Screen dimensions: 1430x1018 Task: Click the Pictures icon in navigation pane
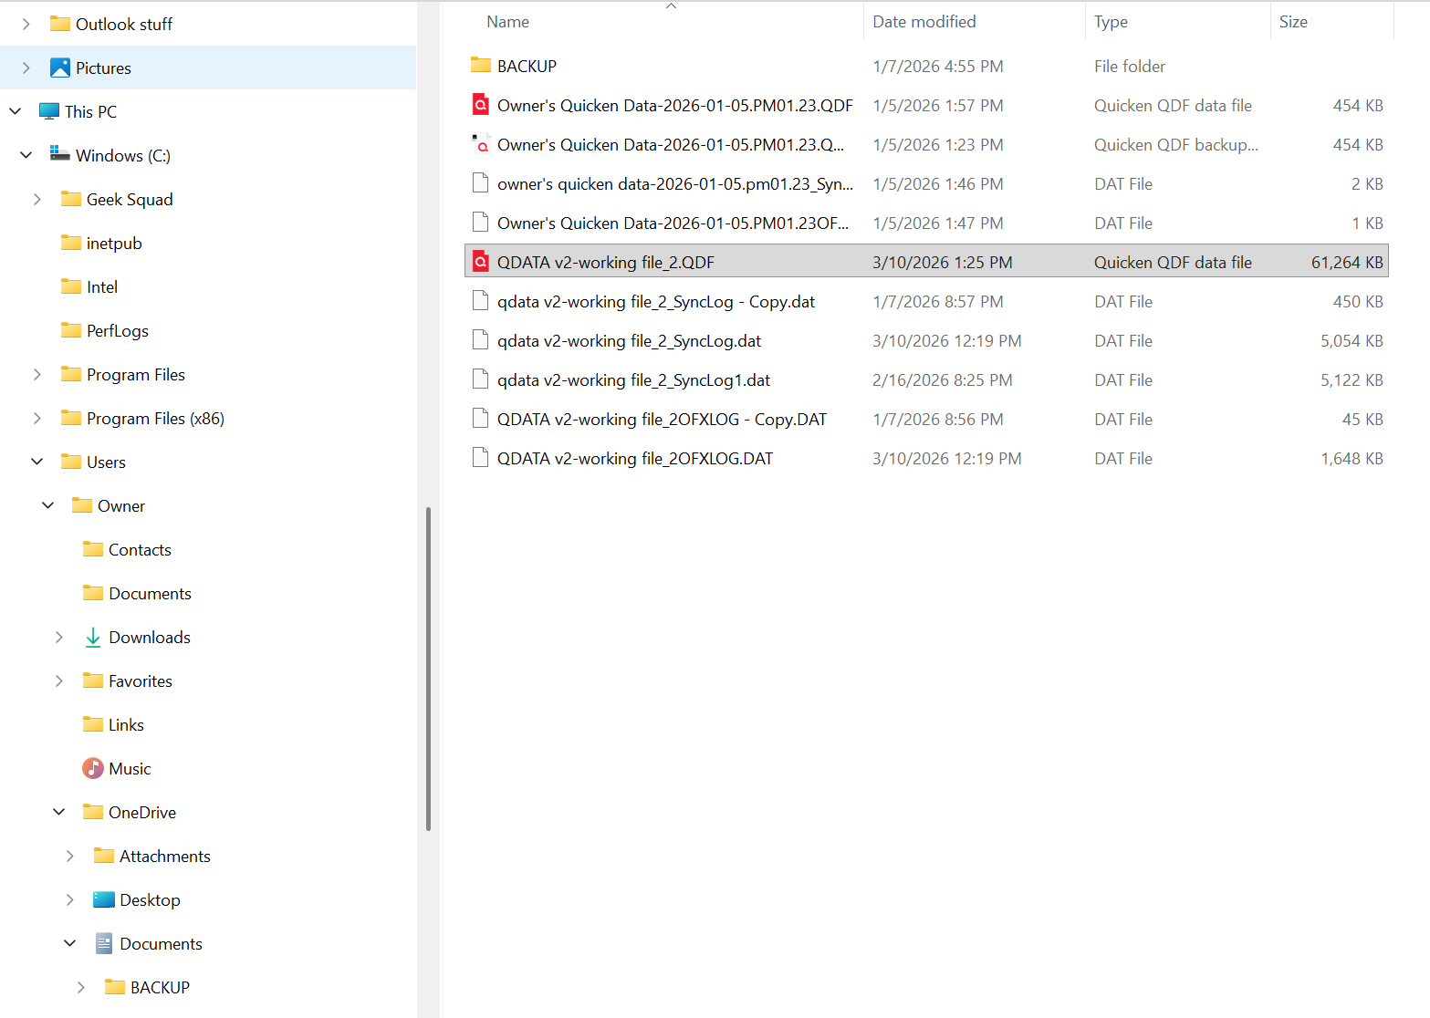click(60, 68)
